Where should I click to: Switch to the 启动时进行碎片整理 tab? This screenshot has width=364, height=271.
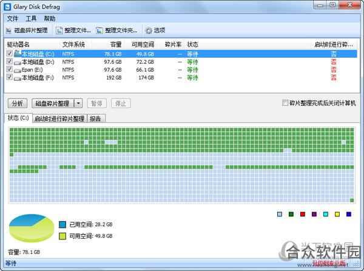tap(59, 118)
